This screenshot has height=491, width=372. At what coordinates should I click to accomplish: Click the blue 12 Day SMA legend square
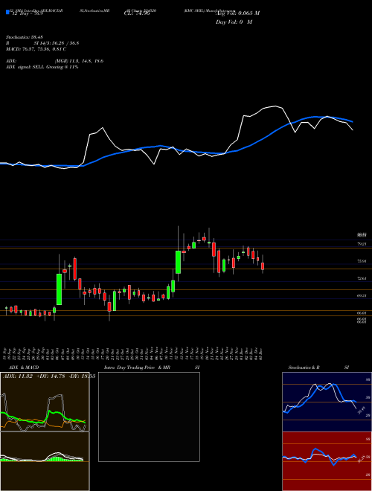[x=8, y=13]
